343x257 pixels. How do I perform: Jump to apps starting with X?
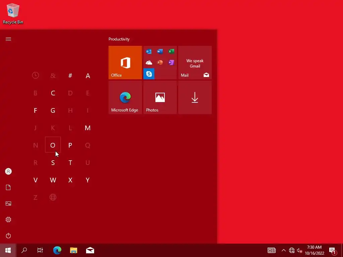[x=70, y=180]
